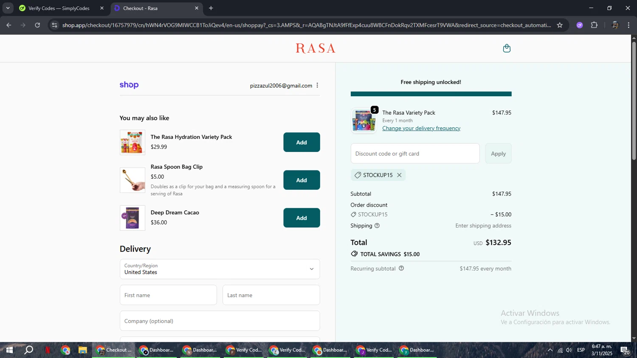Viewport: 637px width, 358px height.
Task: View site information icon in address bar
Action: (54, 25)
